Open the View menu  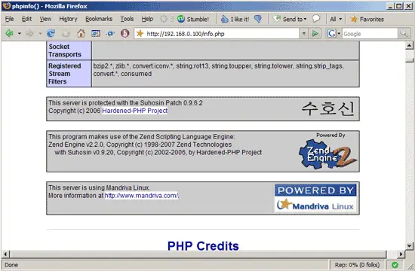[45, 19]
